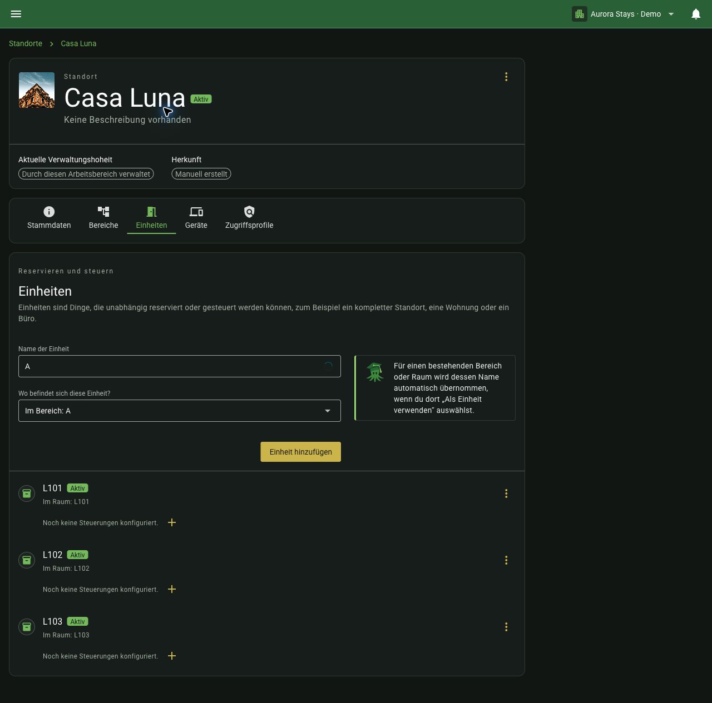This screenshot has height=703, width=712.
Task: Click the Einheit hinzufügen button
Action: pos(301,452)
